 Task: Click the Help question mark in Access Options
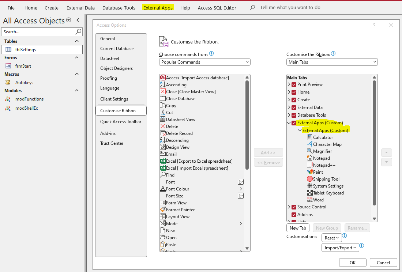tap(374, 25)
